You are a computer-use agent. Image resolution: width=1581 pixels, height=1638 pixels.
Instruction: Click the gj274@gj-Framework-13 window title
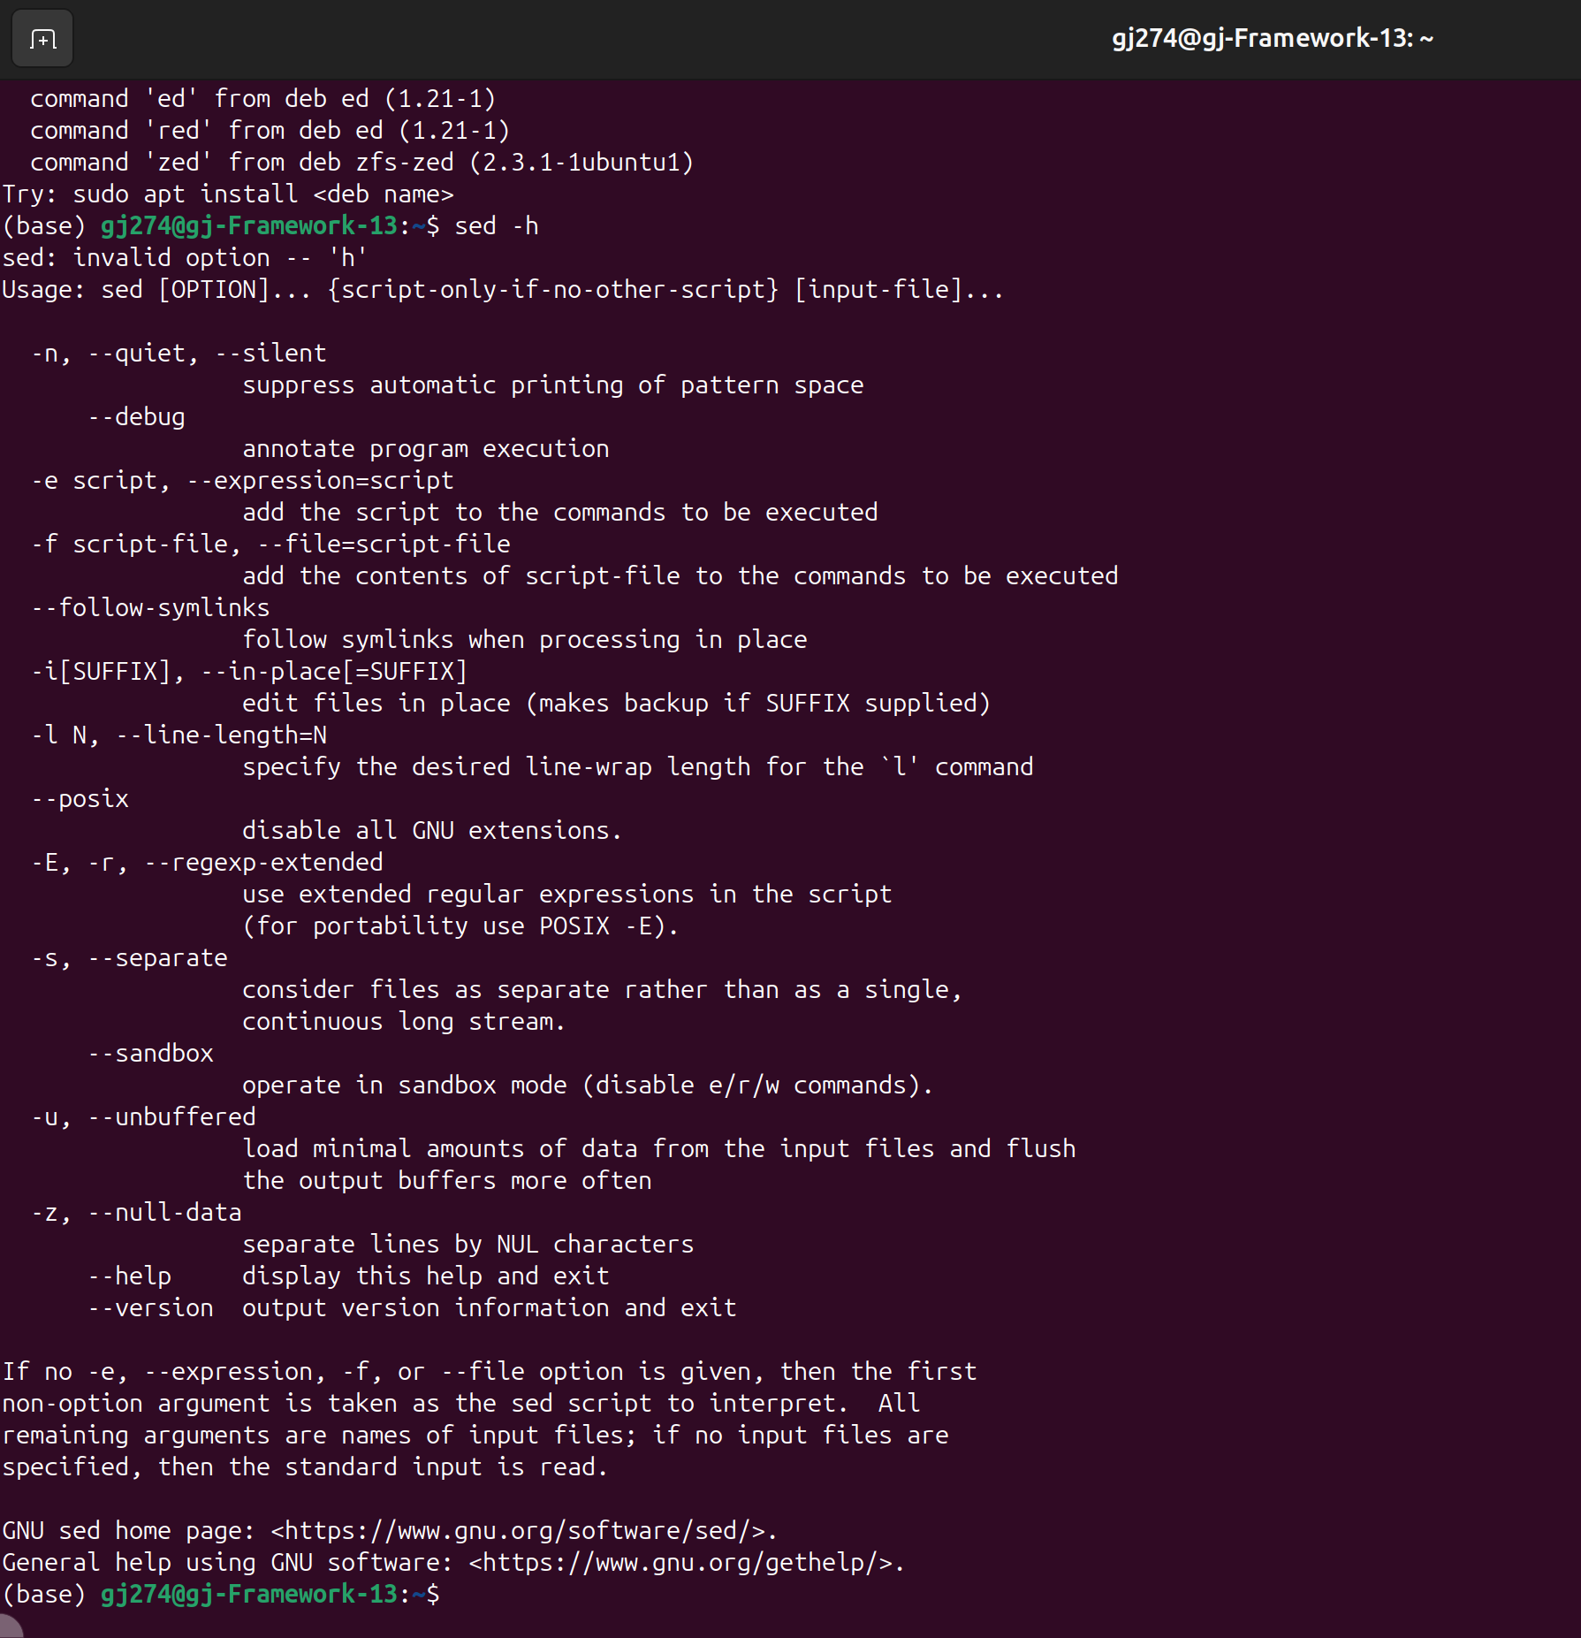(x=1271, y=38)
